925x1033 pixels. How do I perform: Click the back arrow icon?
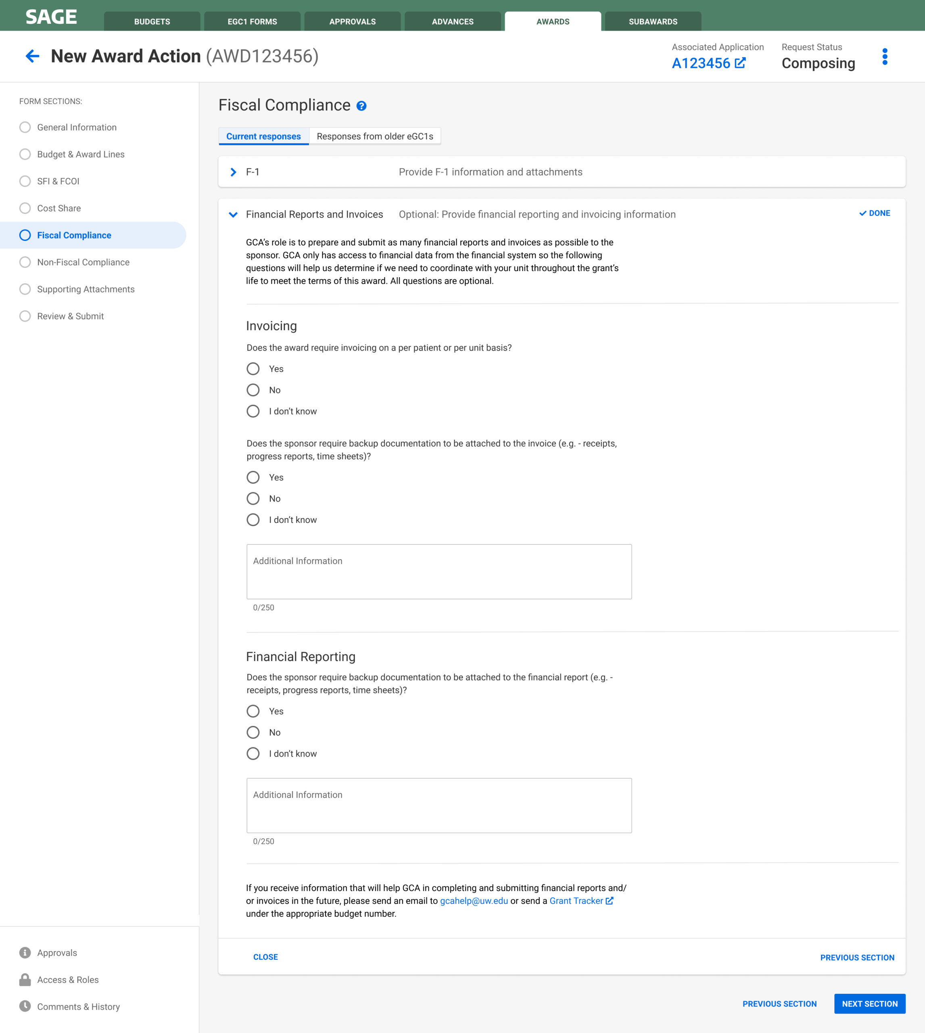pos(32,56)
